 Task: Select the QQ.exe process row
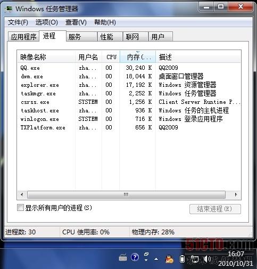(x=129, y=68)
